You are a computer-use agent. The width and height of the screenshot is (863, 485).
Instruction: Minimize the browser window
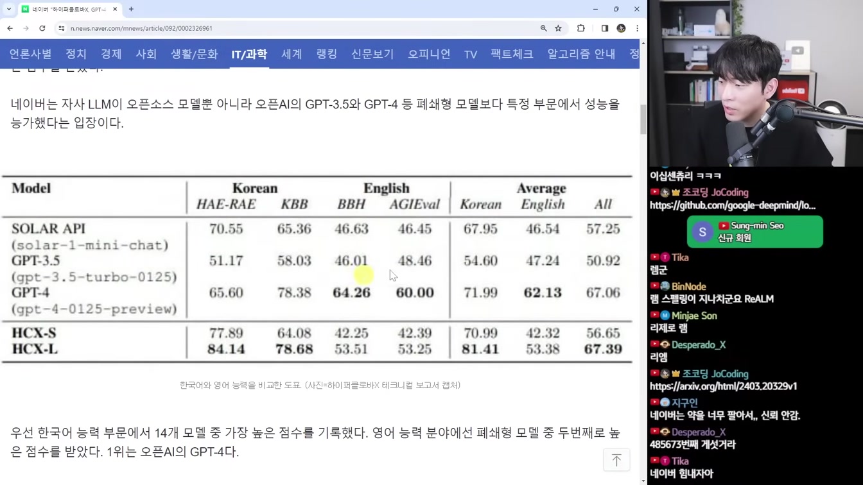pos(595,9)
